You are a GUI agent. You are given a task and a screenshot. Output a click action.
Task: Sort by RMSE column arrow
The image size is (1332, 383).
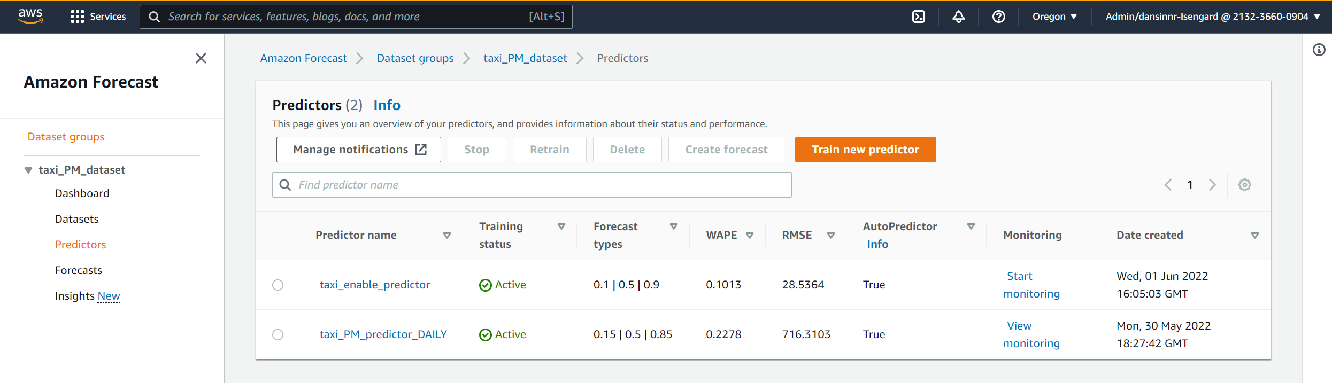click(x=830, y=235)
